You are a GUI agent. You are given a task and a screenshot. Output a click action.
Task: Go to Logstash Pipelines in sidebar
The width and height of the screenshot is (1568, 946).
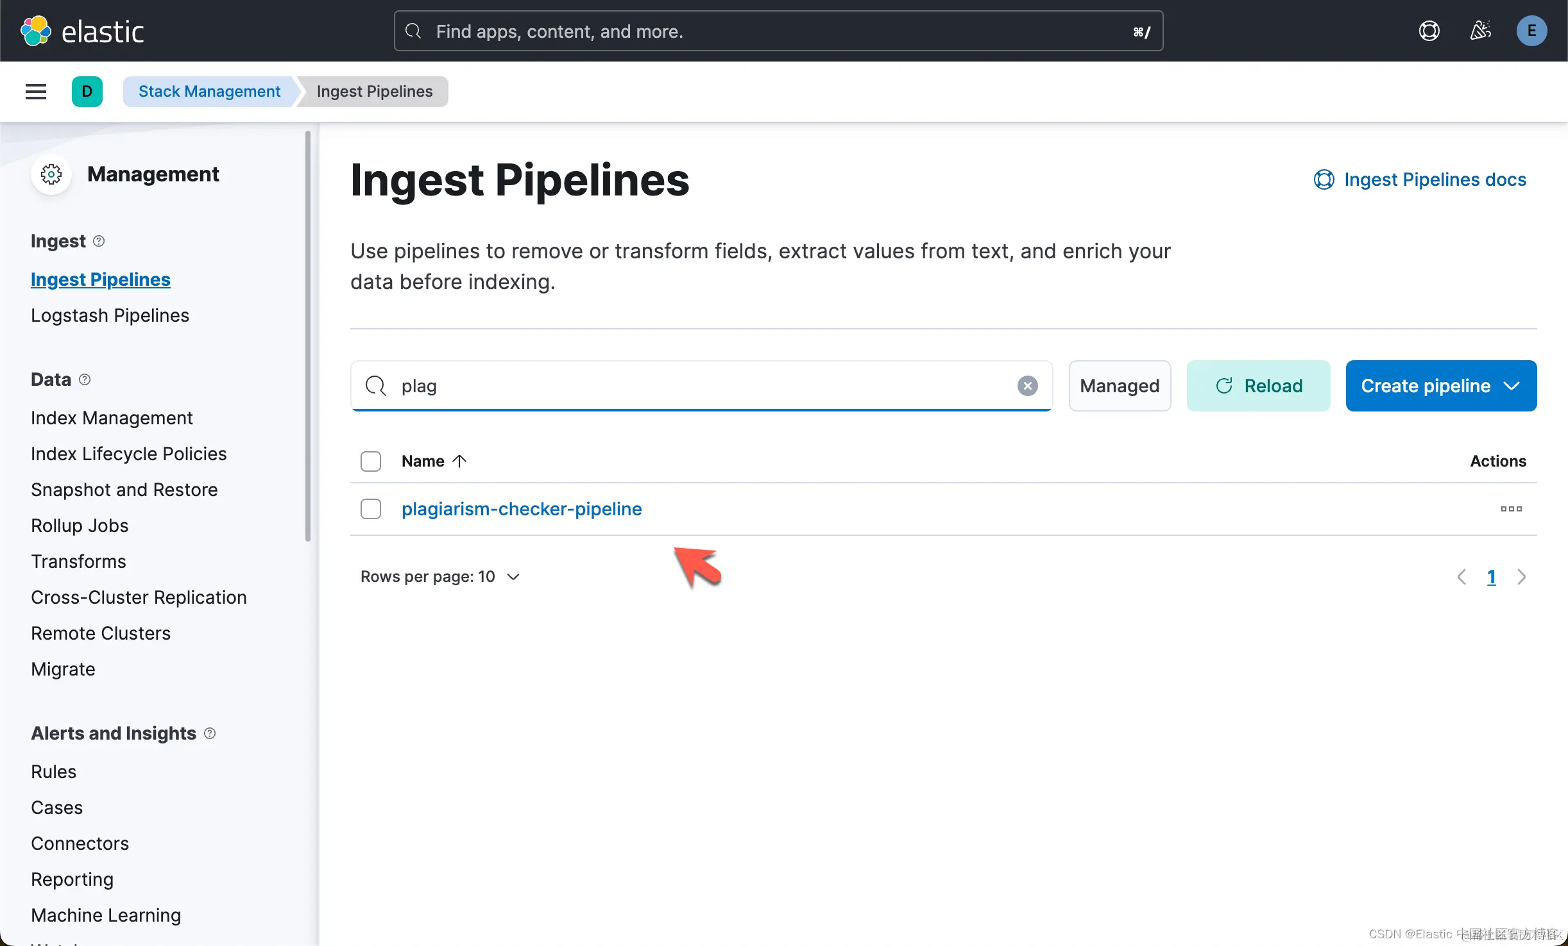[x=110, y=315]
